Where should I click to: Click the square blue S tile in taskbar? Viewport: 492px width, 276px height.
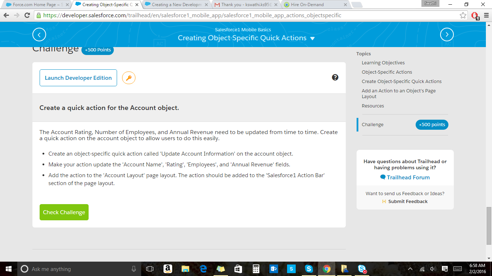[x=291, y=269]
